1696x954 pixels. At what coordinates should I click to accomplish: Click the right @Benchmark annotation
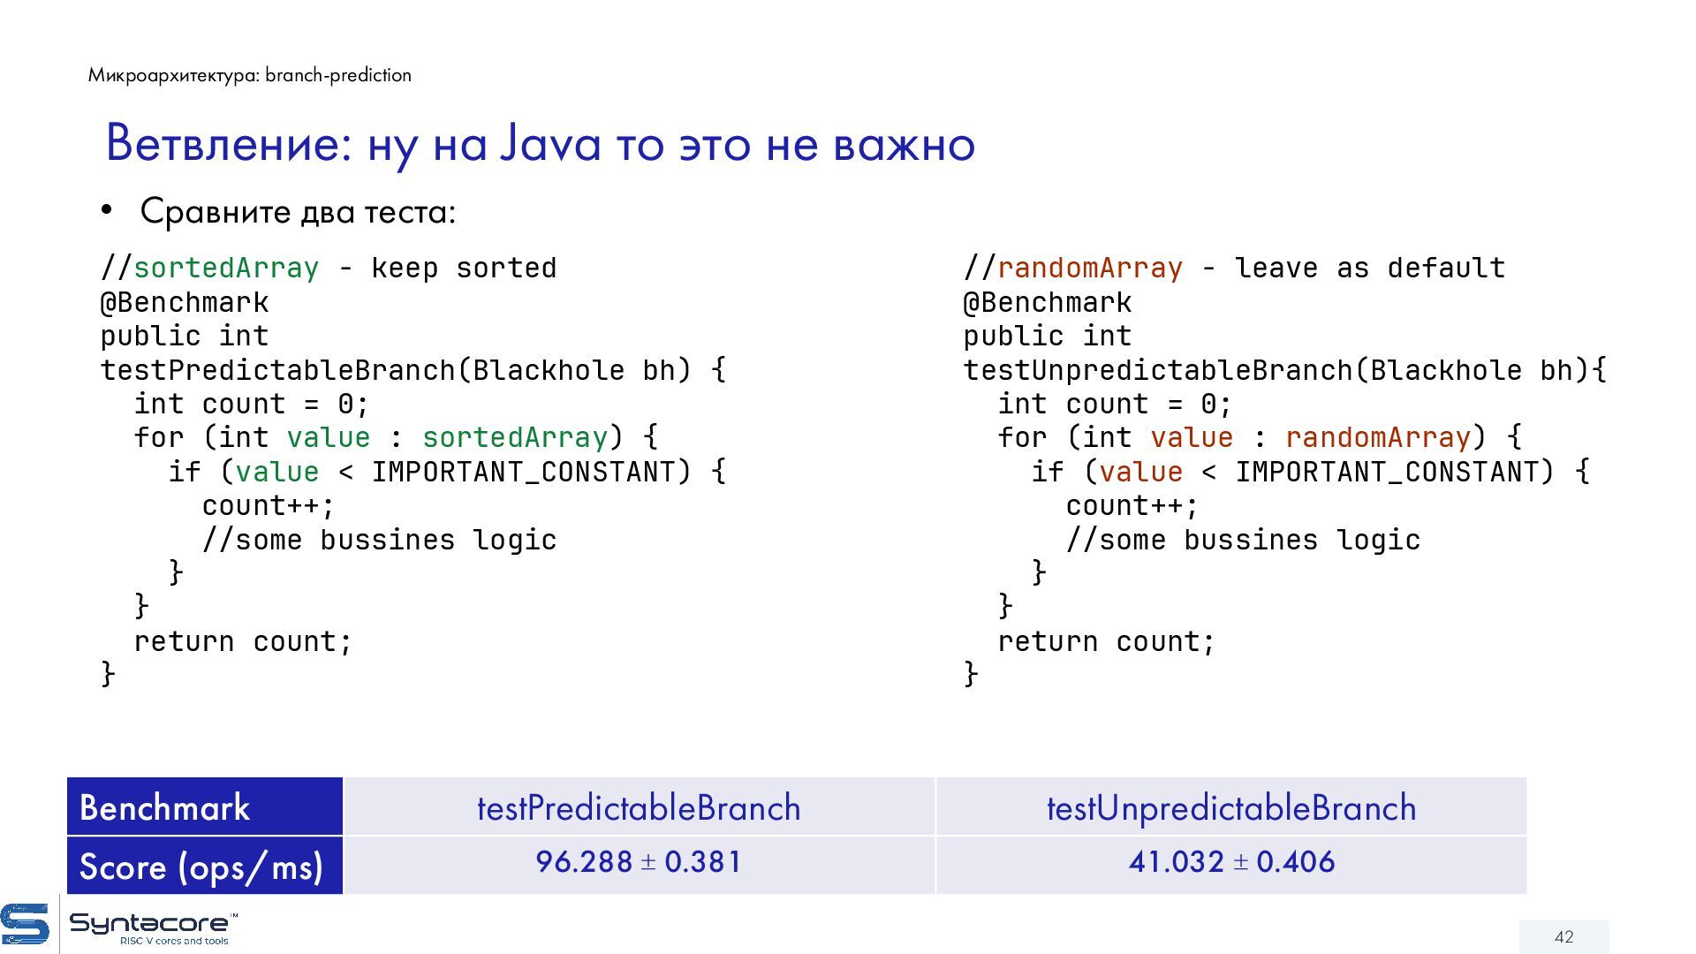point(1048,302)
